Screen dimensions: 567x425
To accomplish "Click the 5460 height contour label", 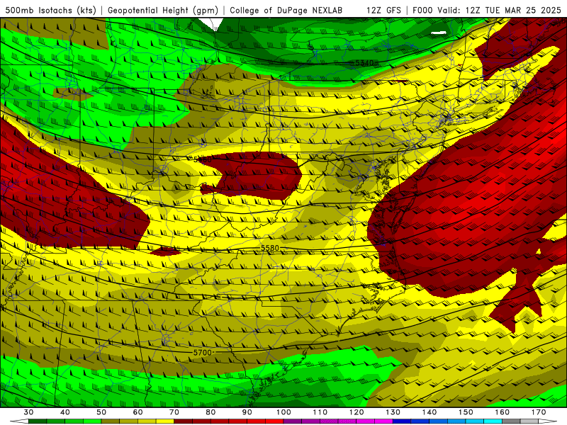I will 202,159.
